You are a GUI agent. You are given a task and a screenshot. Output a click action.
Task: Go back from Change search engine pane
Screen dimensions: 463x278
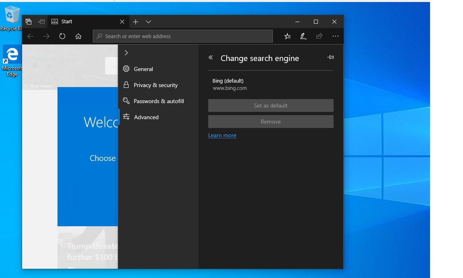pos(211,57)
